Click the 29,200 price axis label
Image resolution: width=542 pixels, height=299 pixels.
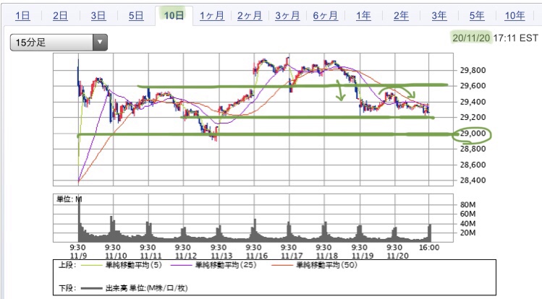[x=473, y=117]
